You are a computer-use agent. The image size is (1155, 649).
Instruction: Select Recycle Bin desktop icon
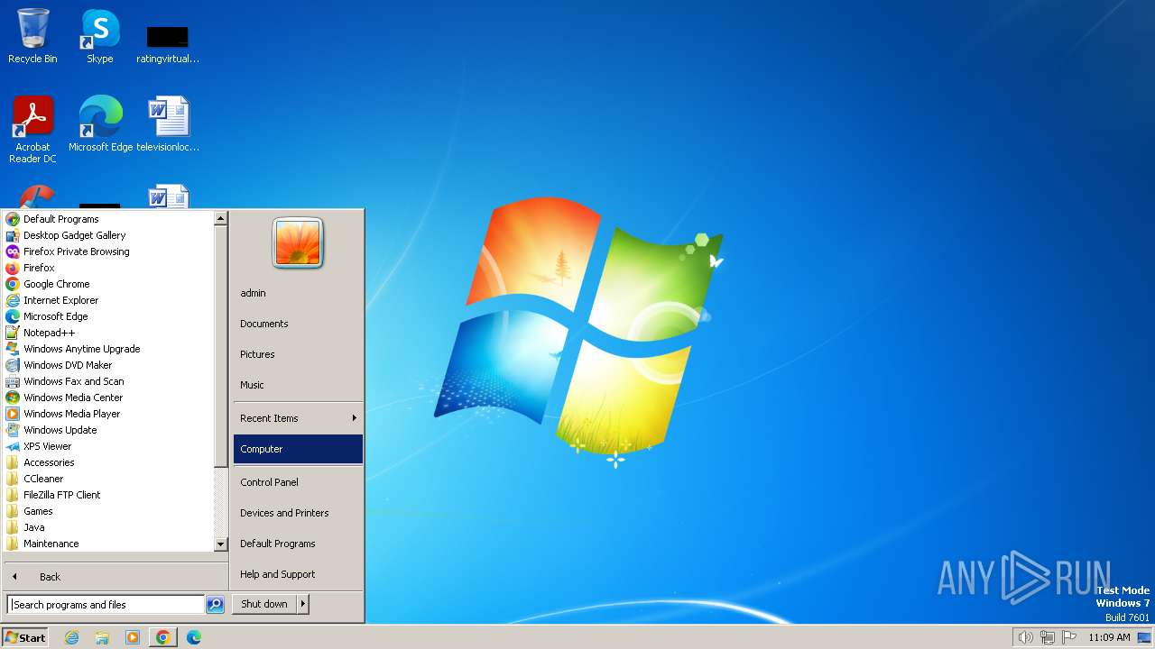tap(32, 36)
